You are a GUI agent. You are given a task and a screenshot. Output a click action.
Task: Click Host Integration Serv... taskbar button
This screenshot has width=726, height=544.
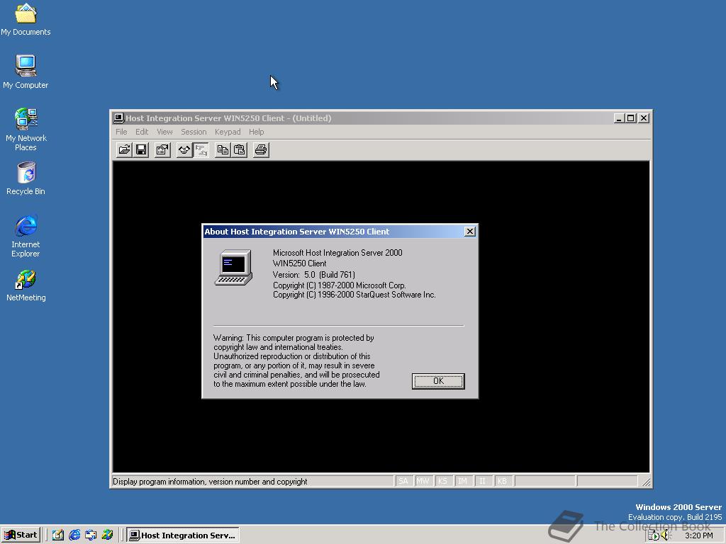(x=183, y=535)
